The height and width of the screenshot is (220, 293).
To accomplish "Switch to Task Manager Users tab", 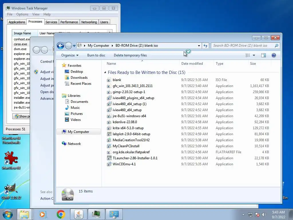I will [104, 22].
